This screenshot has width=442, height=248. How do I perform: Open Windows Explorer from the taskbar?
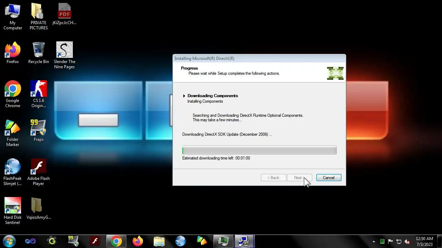[159, 241]
